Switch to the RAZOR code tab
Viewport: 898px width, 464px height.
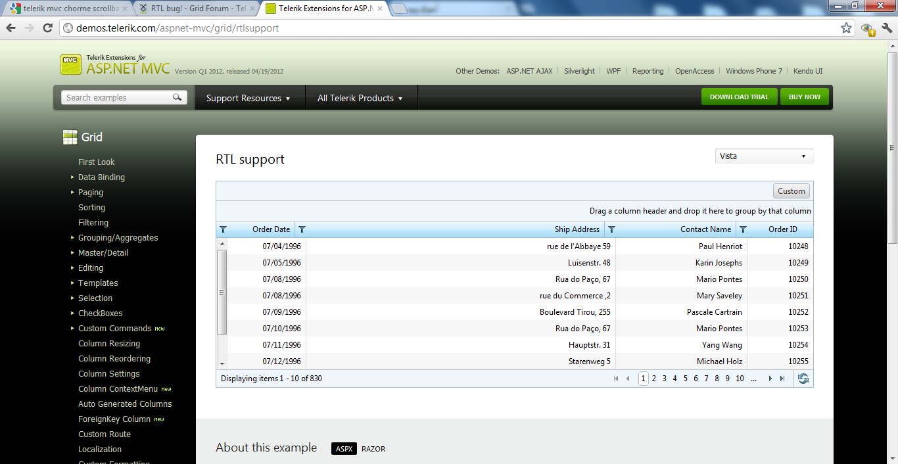coord(373,449)
